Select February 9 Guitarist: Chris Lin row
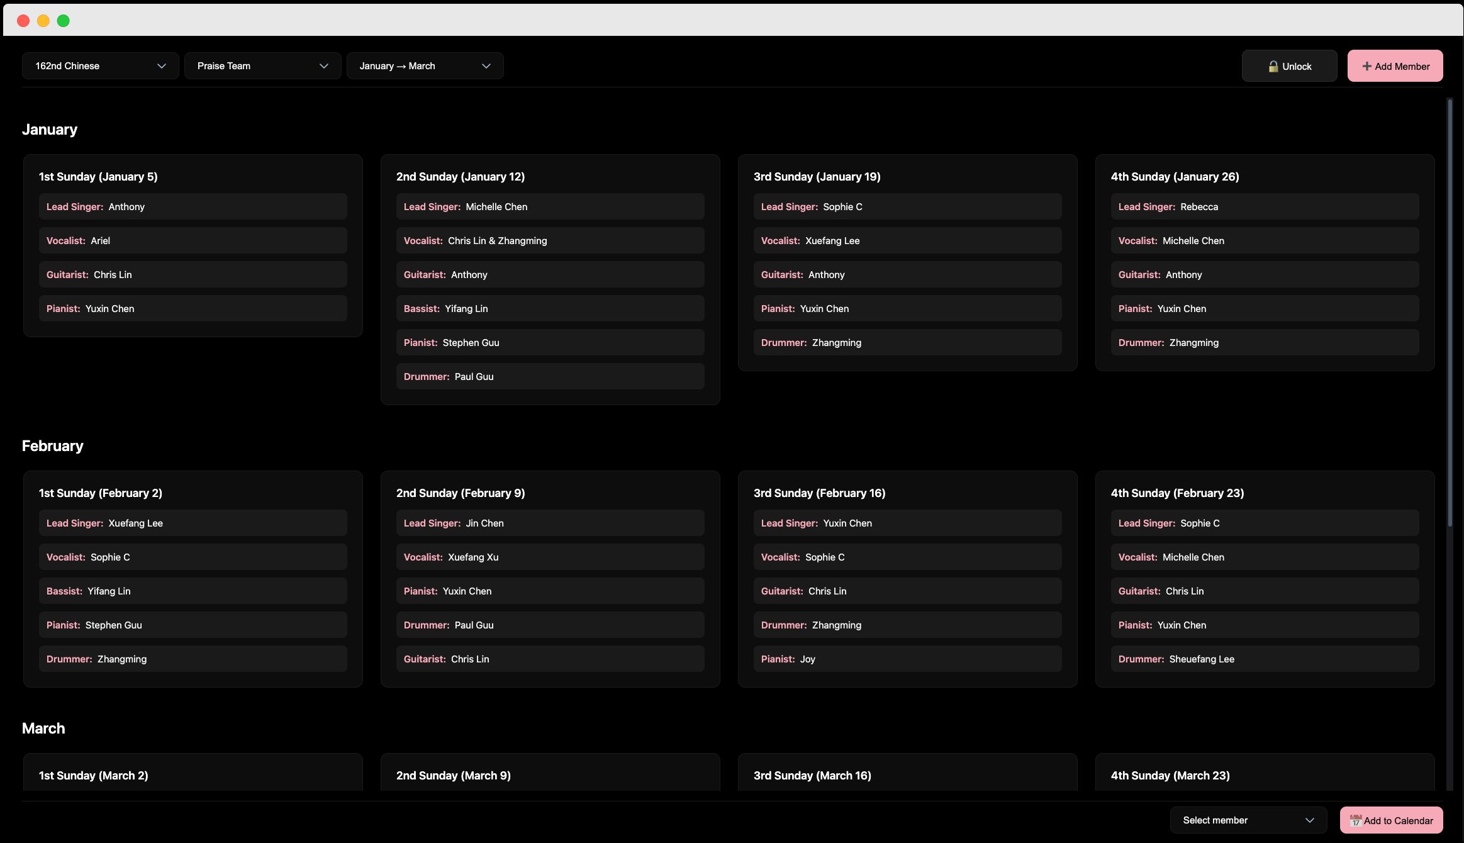 point(550,659)
